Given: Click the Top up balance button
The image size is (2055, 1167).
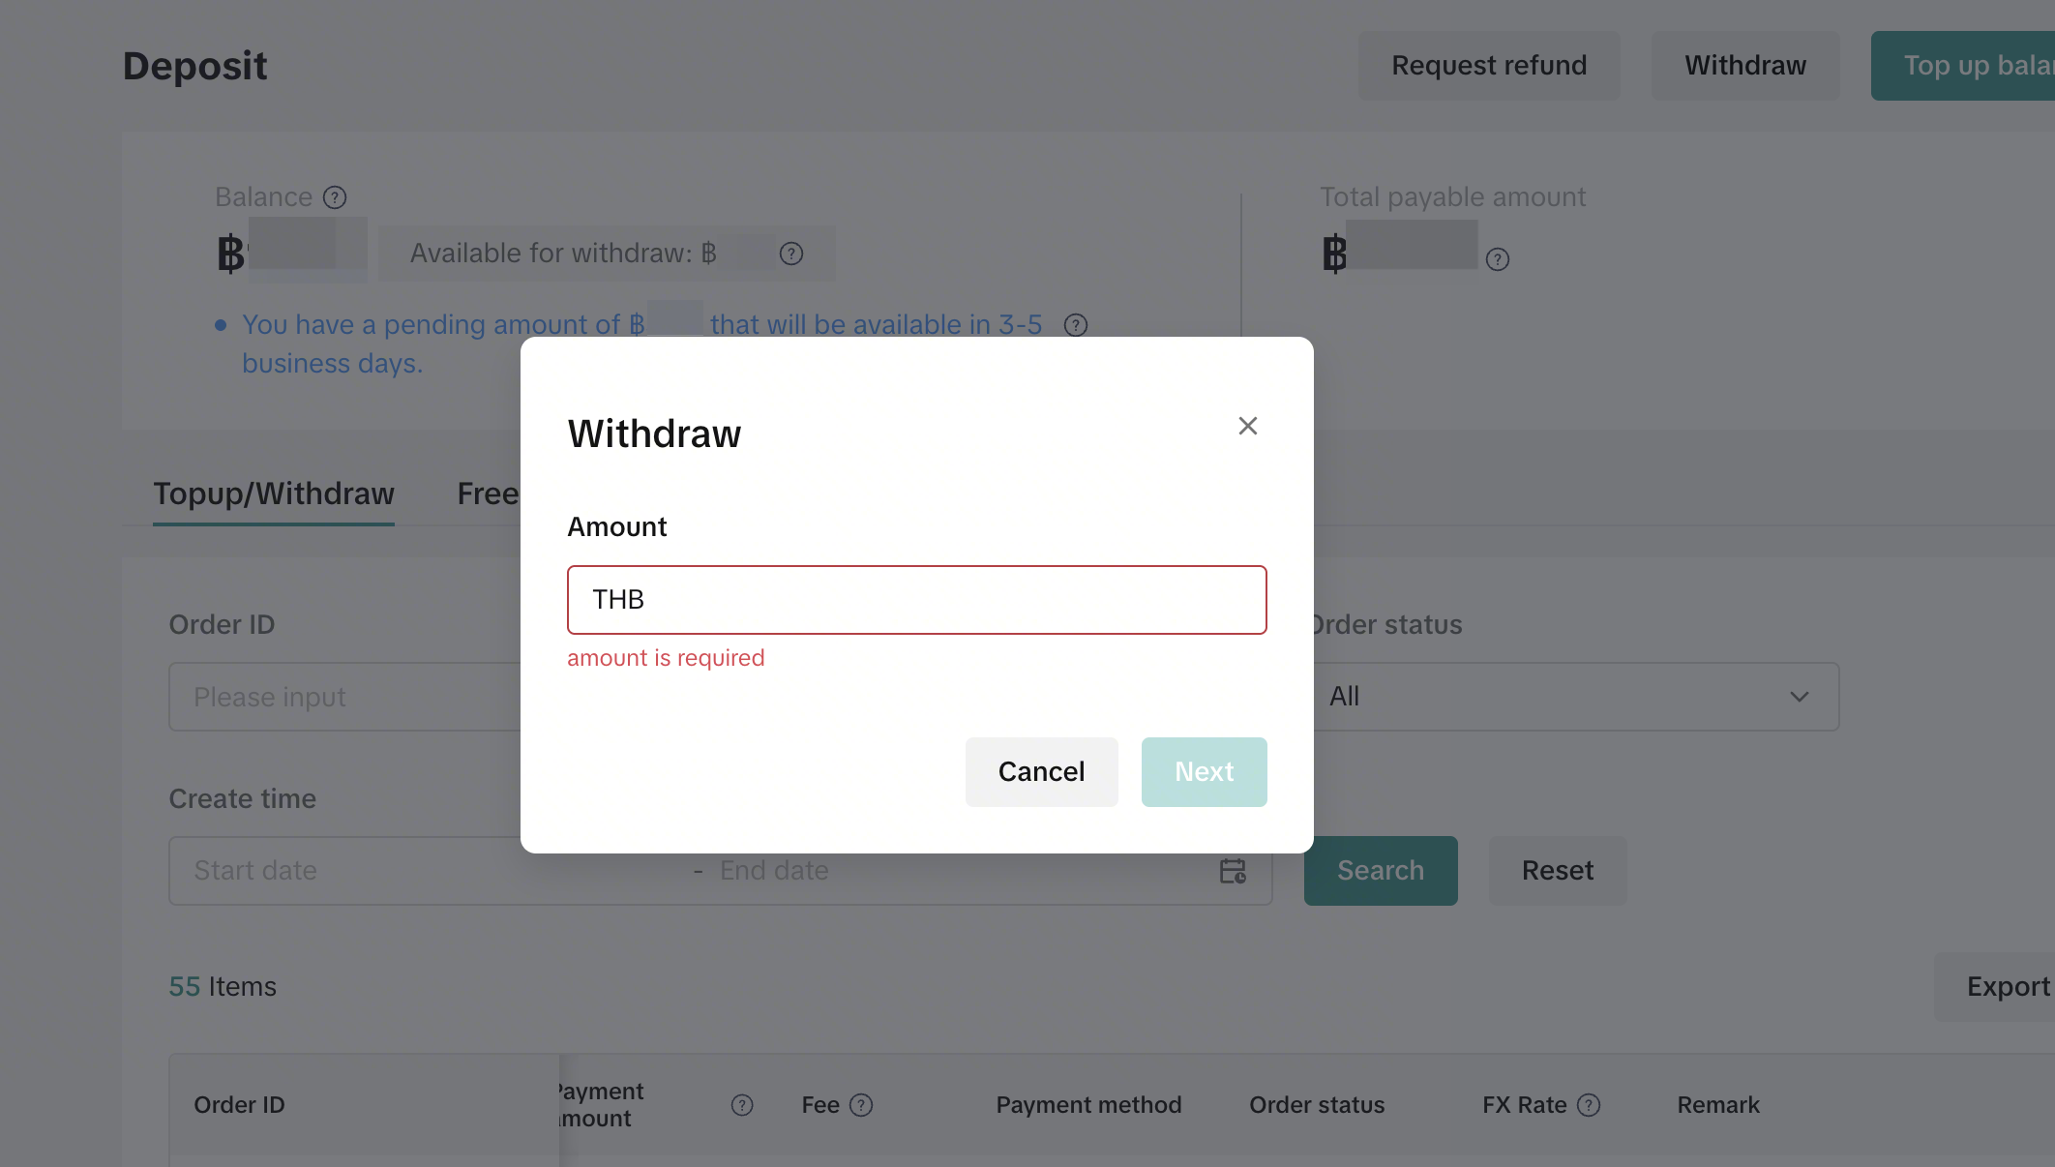Looking at the screenshot, I should coord(1963,66).
